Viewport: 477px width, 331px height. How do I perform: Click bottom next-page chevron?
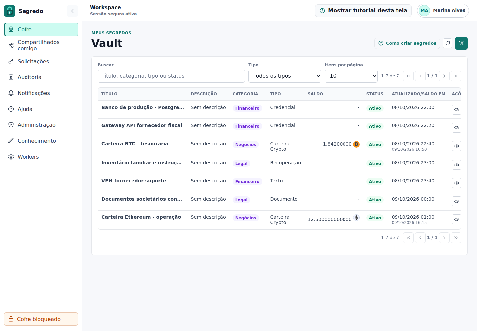tap(444, 238)
